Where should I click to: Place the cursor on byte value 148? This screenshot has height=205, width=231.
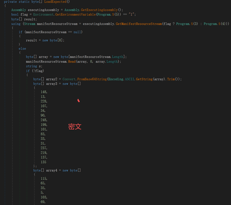tap(44, 92)
